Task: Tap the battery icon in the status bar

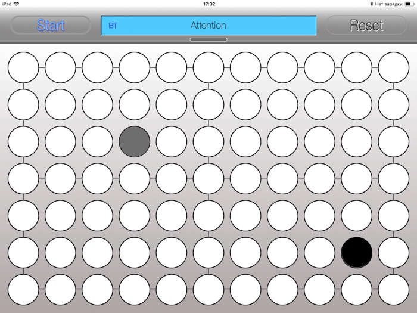Action: pos(410,4)
